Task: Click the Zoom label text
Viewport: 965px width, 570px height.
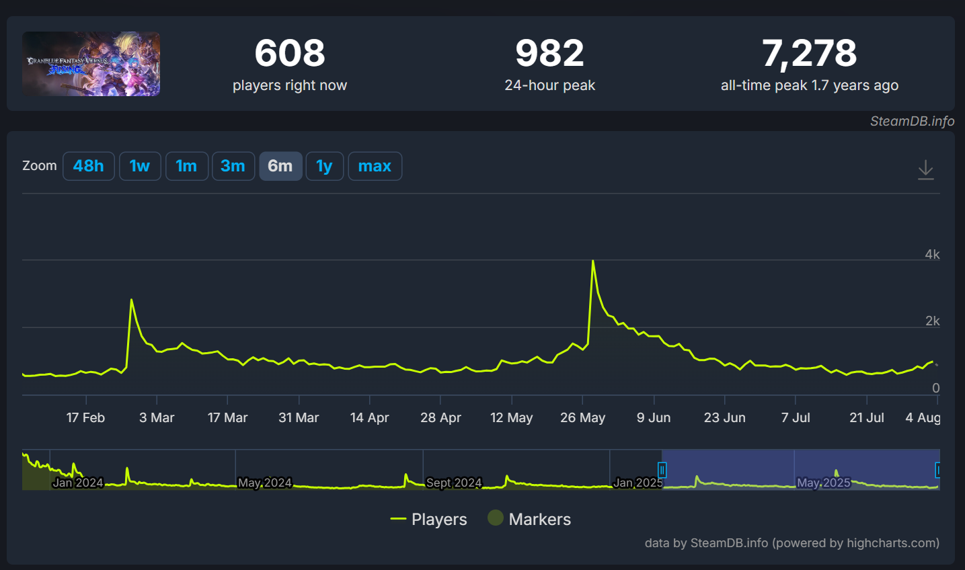Action: pos(40,165)
